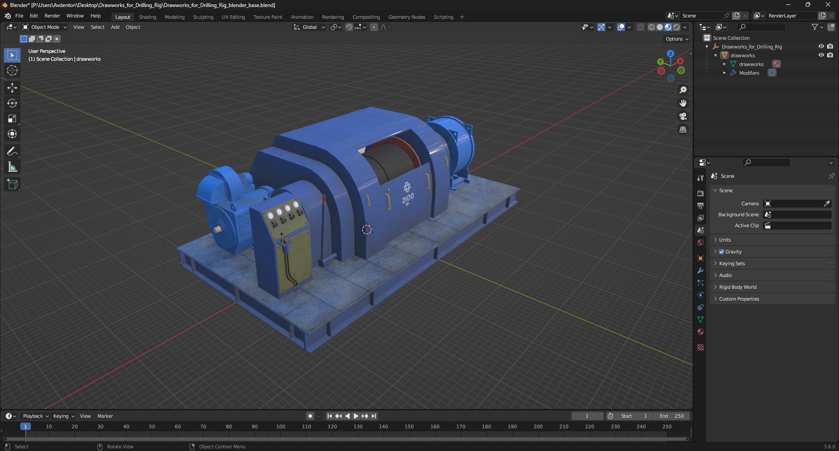Open the Modifiers properties tab
Screen dimensions: 839x451
700,271
